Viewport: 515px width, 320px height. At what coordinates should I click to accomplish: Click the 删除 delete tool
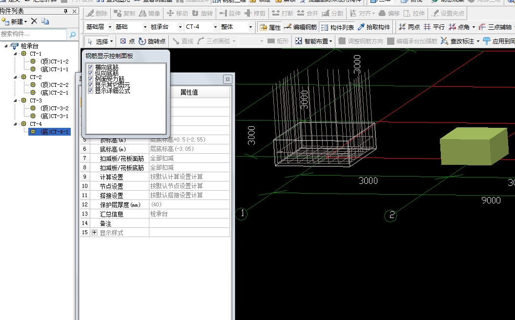tap(97, 14)
